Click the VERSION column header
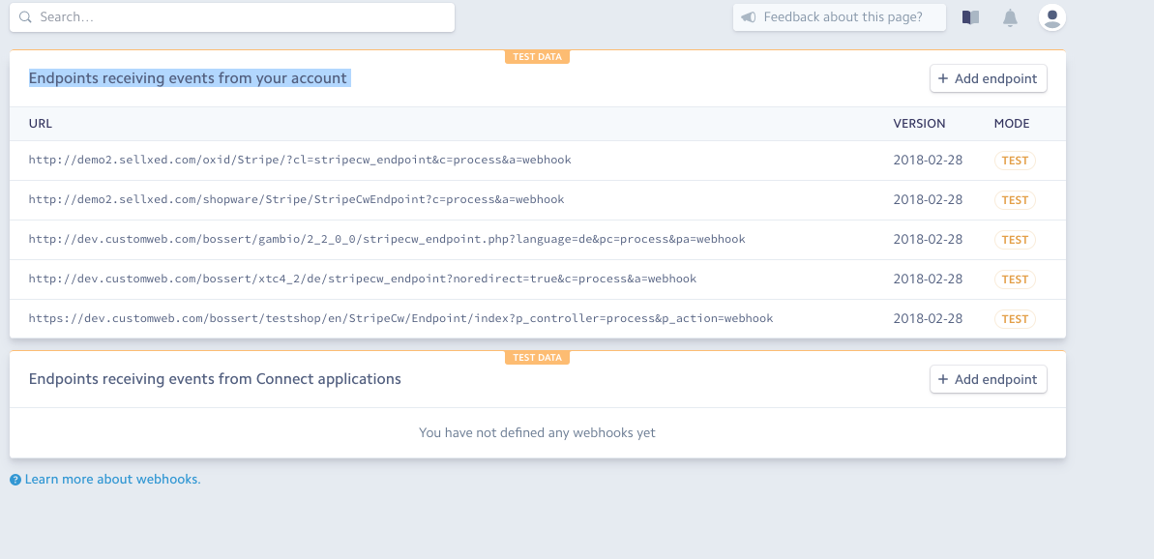 919,124
